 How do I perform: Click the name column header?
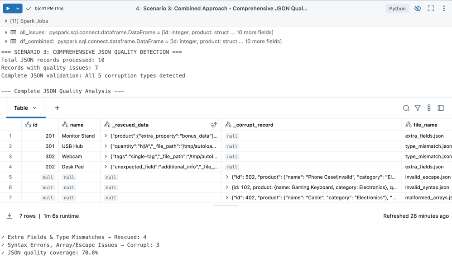(79, 125)
